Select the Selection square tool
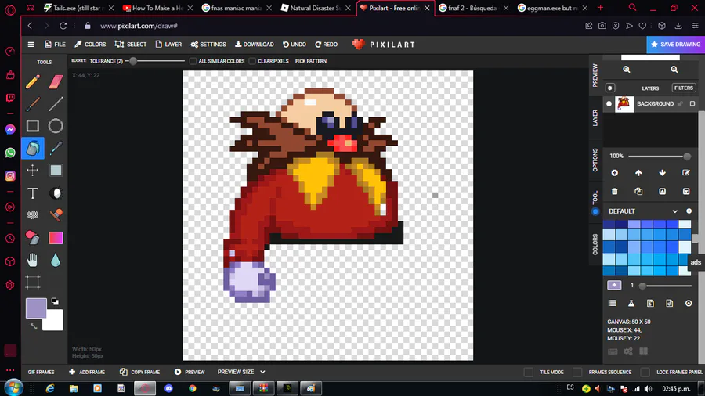The height and width of the screenshot is (396, 705). coord(56,170)
